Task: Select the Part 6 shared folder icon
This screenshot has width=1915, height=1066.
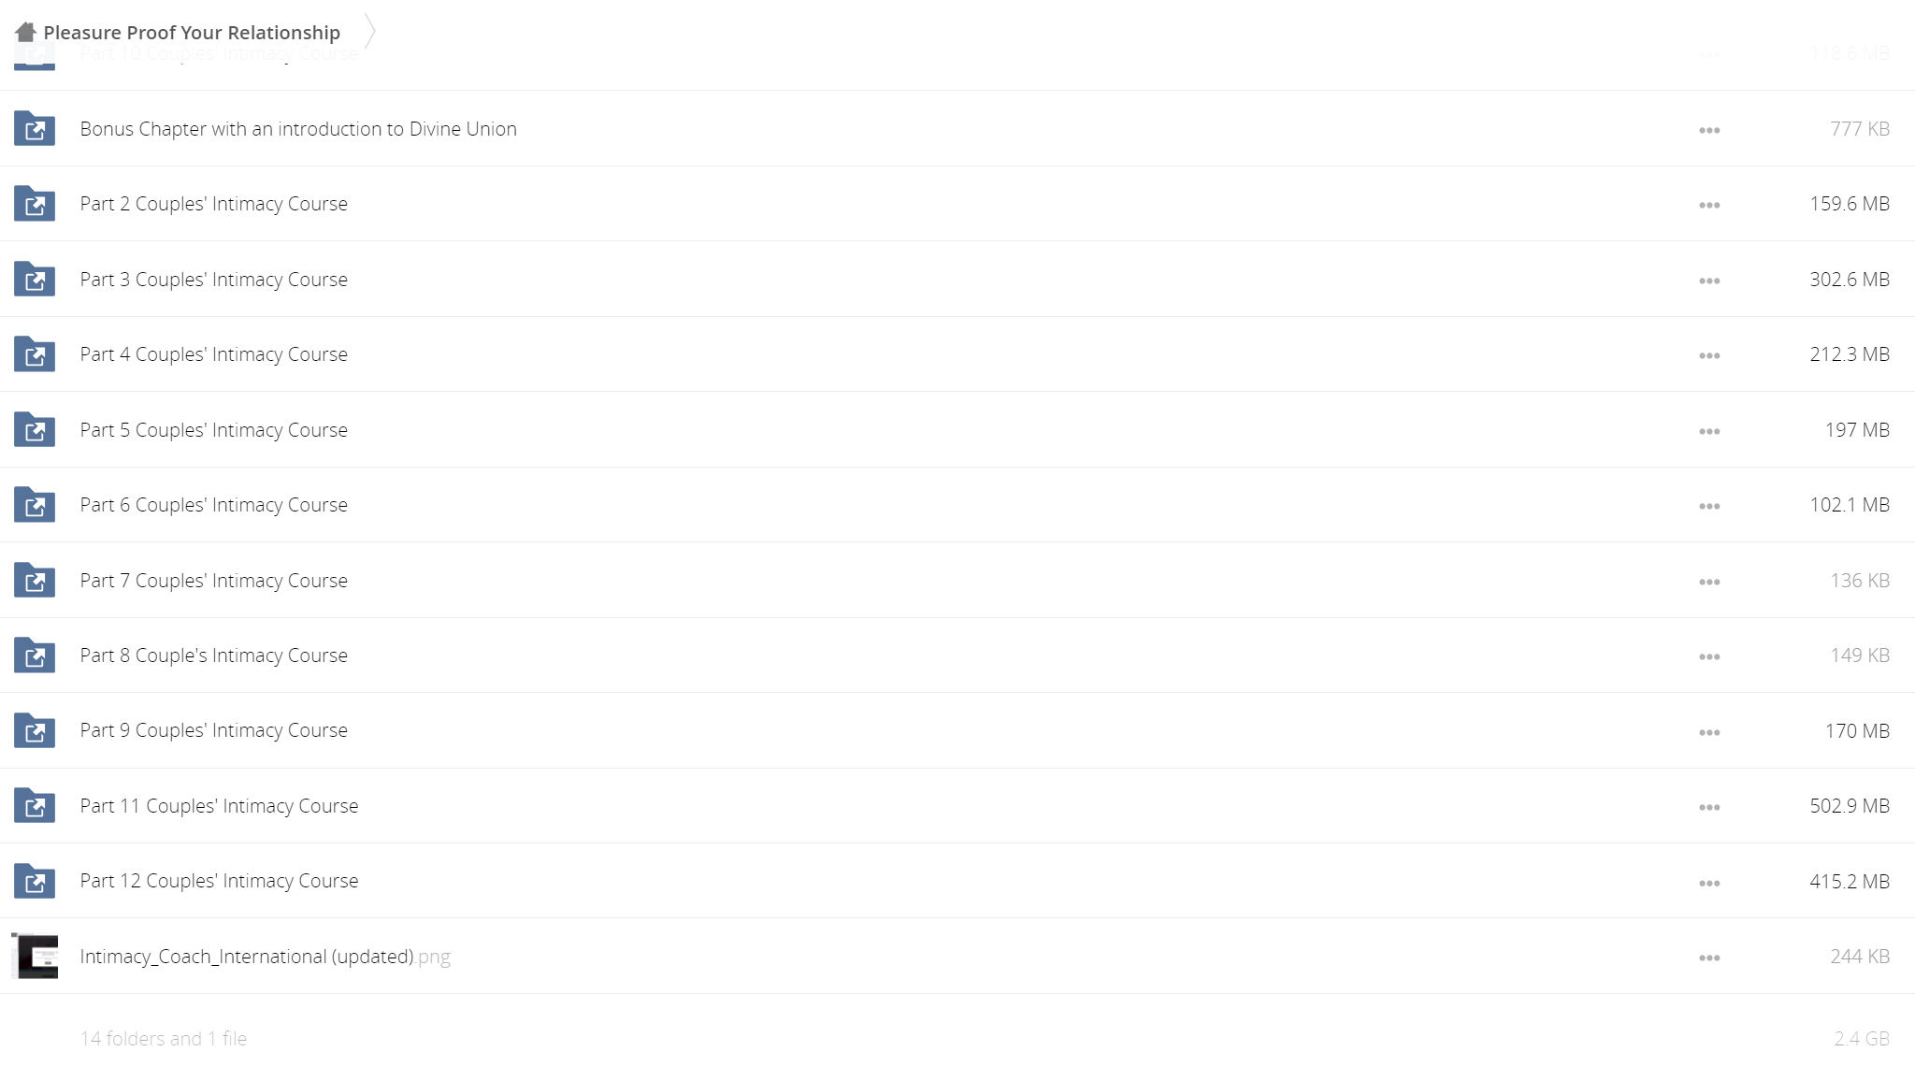Action: pos(35,505)
